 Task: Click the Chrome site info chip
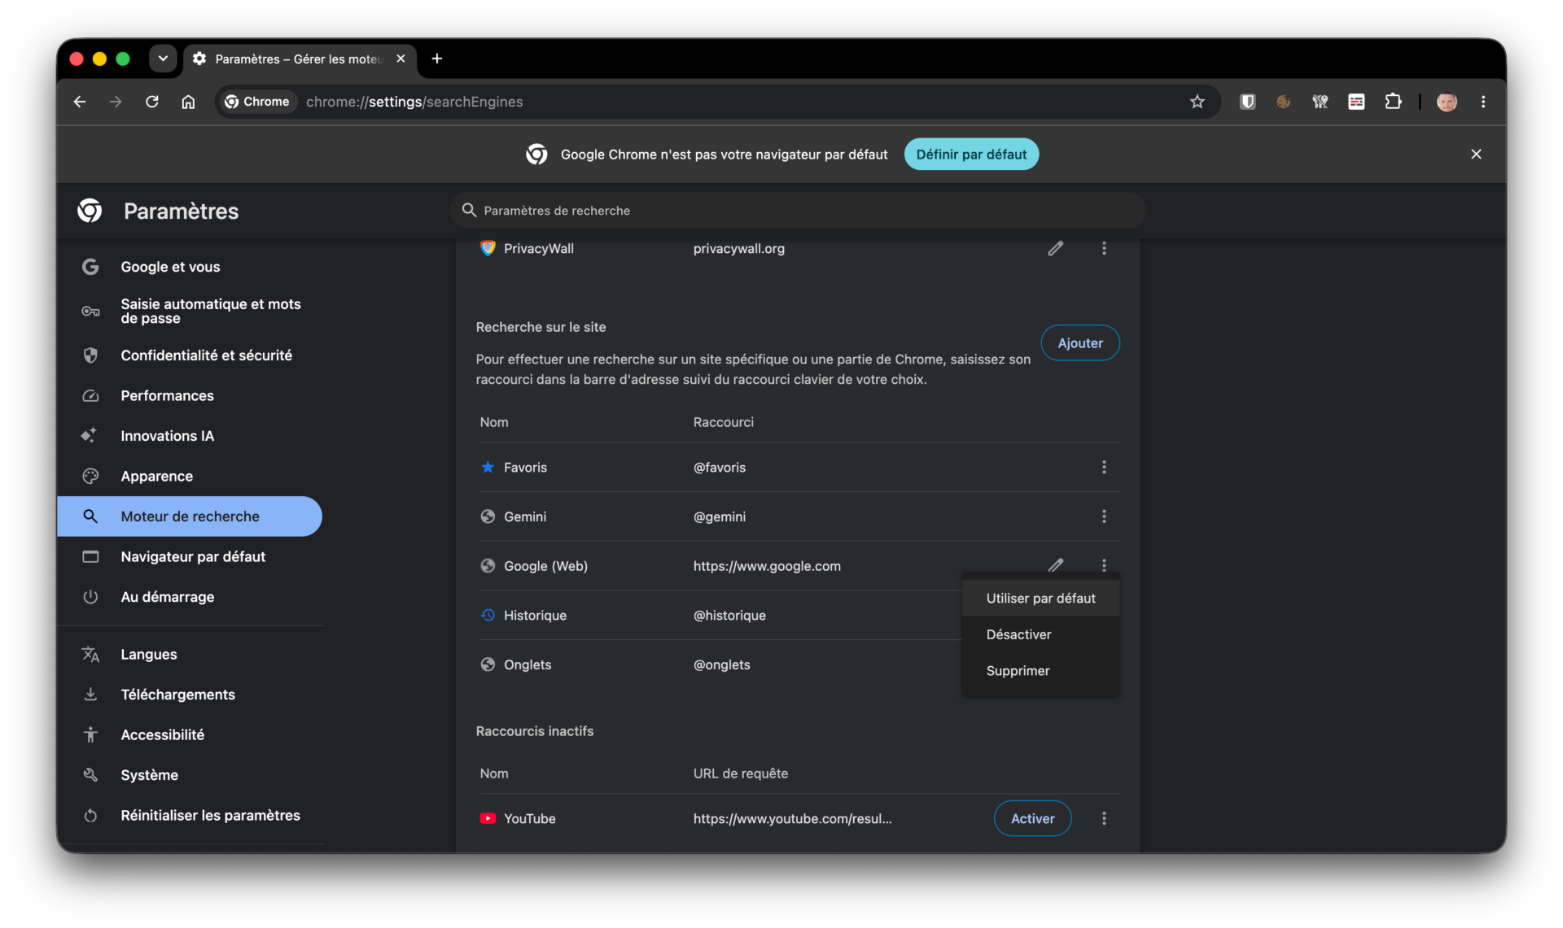(257, 102)
